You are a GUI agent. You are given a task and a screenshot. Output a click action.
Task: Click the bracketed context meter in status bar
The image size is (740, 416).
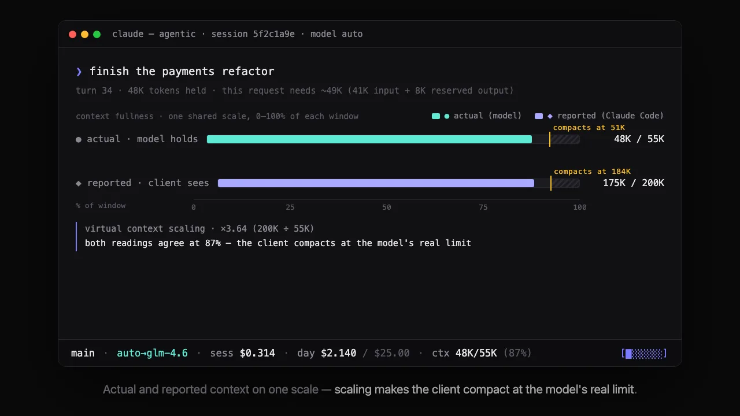point(644,353)
